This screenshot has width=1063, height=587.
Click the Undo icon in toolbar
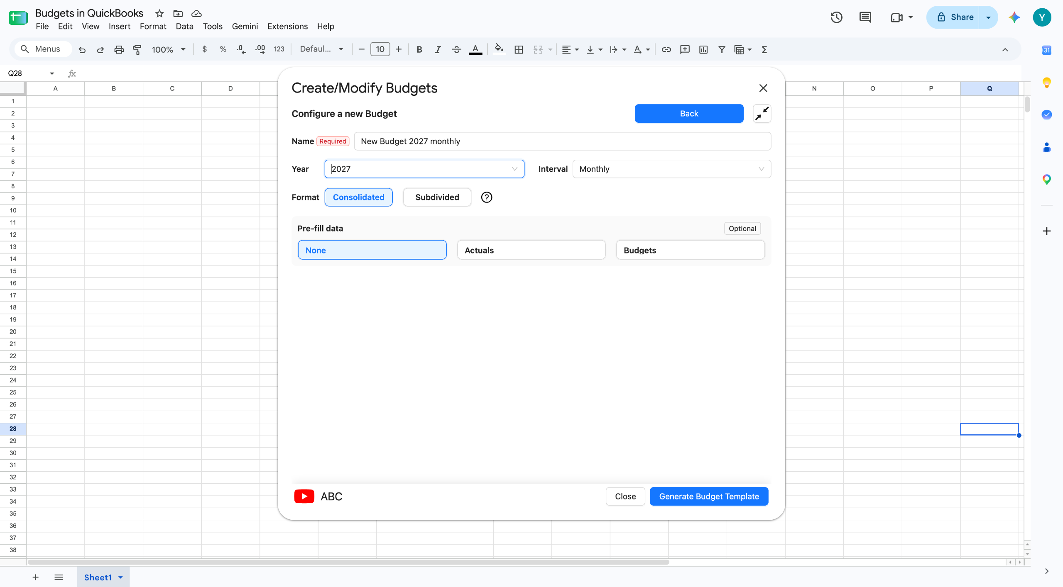point(82,49)
